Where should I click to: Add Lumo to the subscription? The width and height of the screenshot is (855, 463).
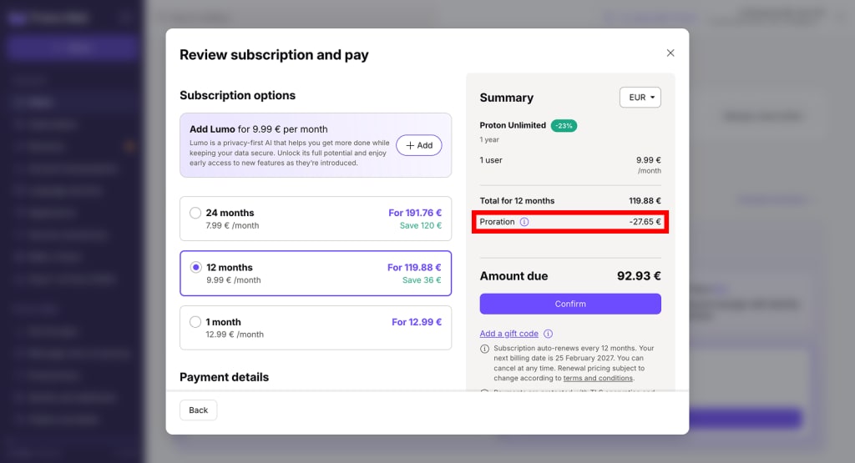tap(419, 145)
